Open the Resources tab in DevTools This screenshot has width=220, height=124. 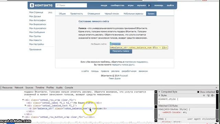coord(7,87)
